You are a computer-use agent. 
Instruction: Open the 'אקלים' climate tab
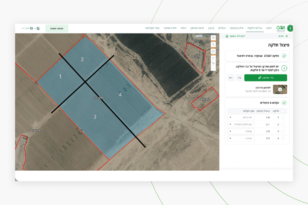[222, 28]
